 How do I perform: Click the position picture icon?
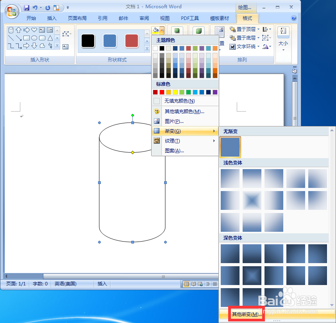[220, 32]
